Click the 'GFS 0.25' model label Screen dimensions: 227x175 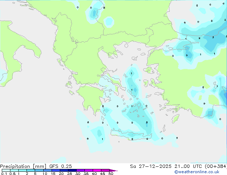pos(61,166)
